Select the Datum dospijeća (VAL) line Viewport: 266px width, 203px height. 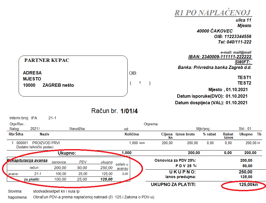tap(211, 103)
